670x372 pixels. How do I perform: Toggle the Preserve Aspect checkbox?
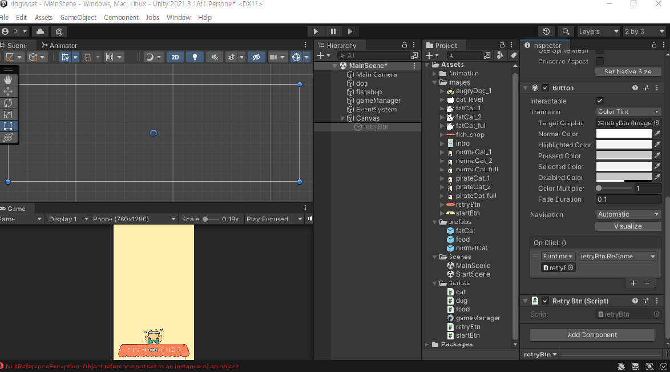coord(599,61)
